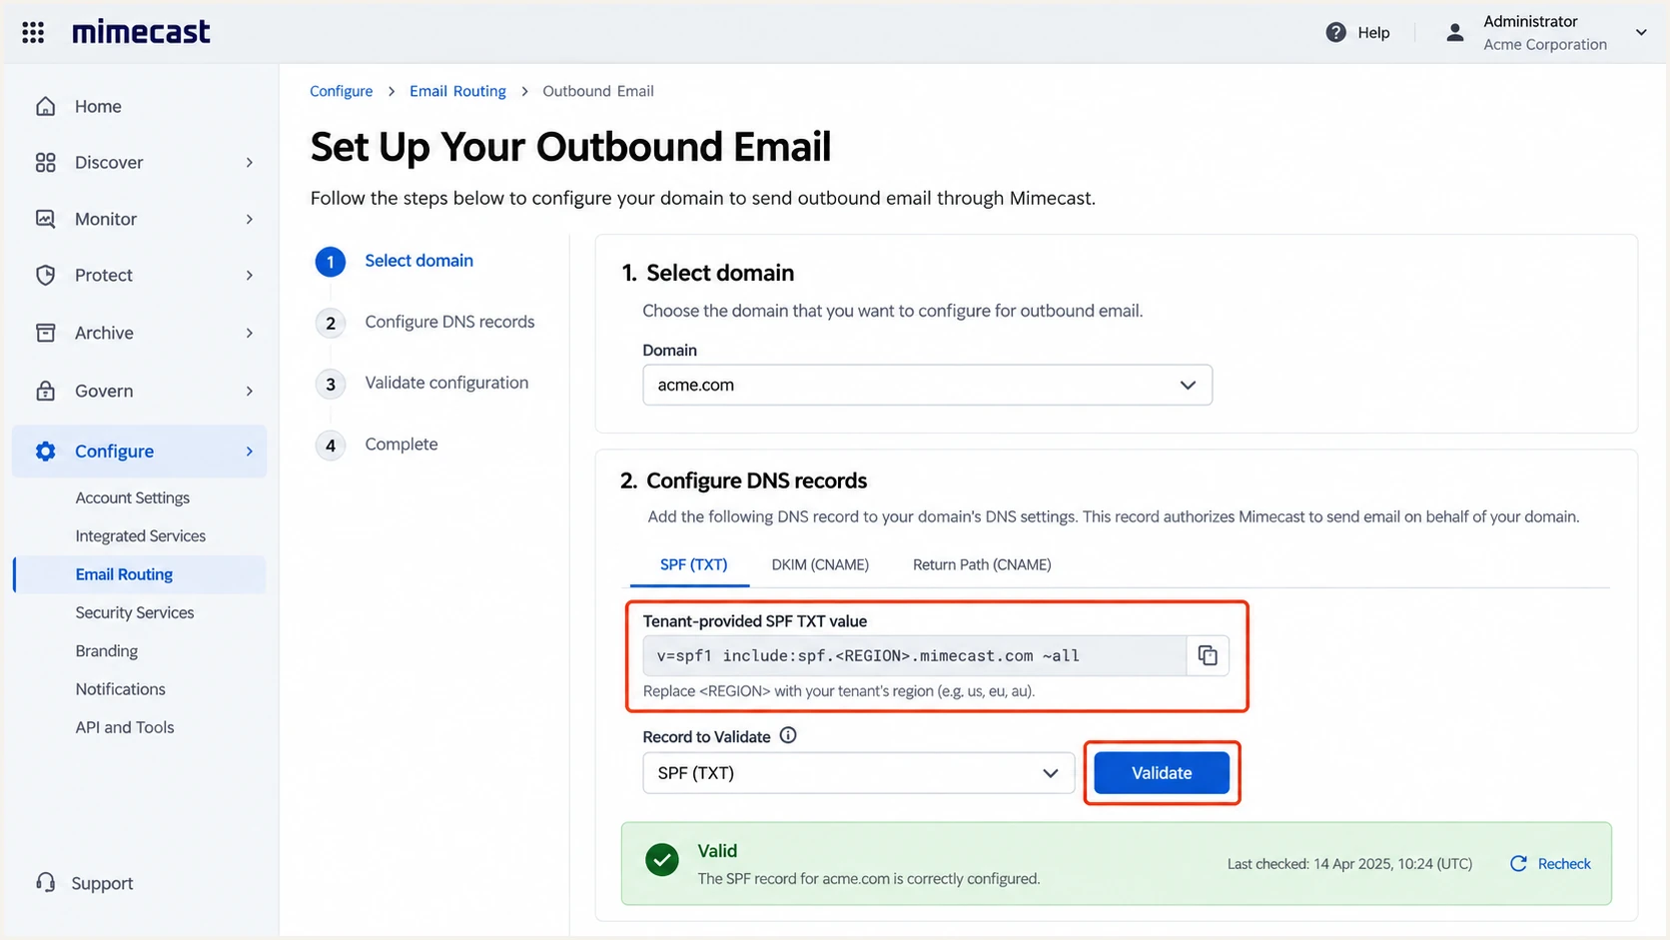Click the Support label in sidebar
Image resolution: width=1670 pixels, height=940 pixels.
(102, 883)
